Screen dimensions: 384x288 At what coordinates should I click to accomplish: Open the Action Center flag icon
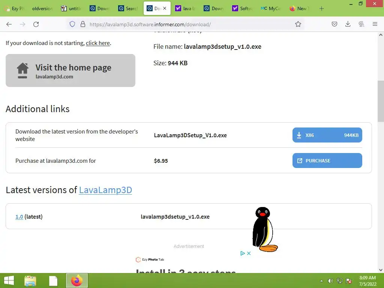click(x=349, y=281)
